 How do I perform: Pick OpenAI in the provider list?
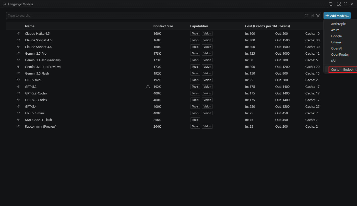(x=336, y=48)
